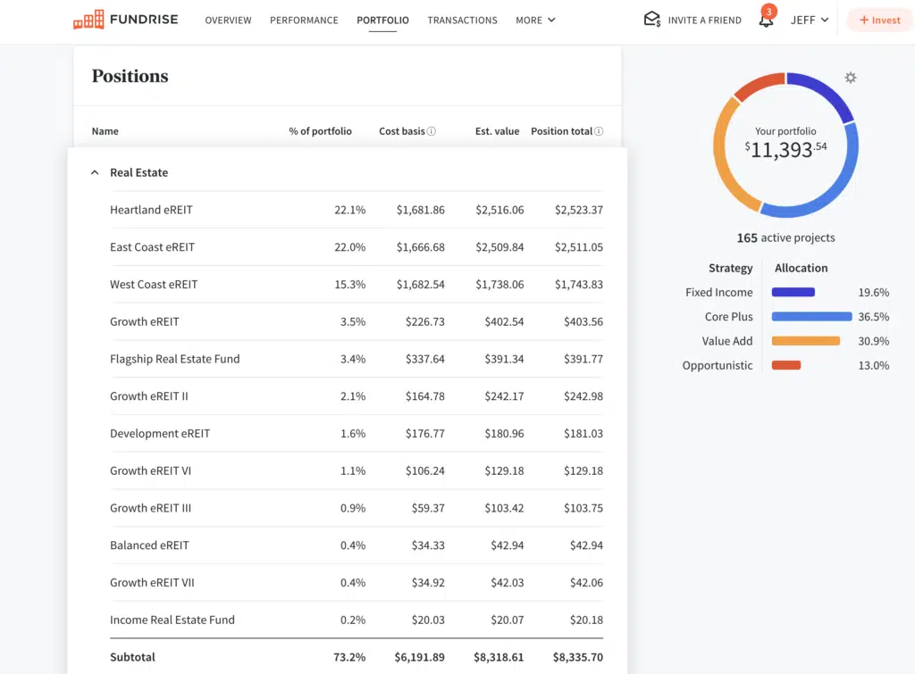Image resolution: width=915 pixels, height=674 pixels.
Task: Click the portfolio donut chart value
Action: pos(785,149)
